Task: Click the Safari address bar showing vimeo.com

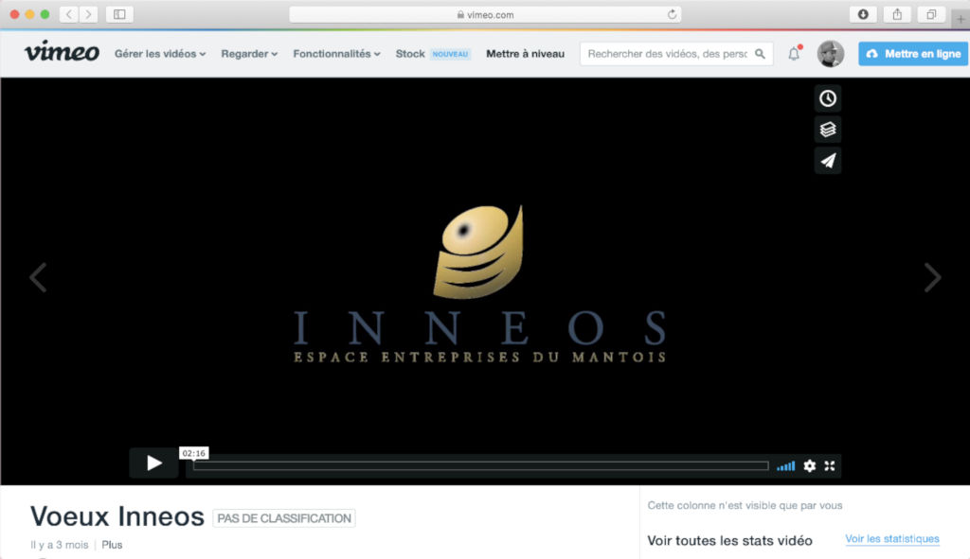Action: pos(485,14)
